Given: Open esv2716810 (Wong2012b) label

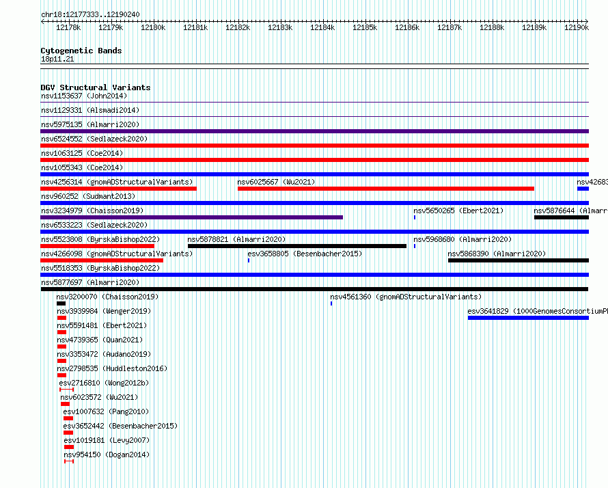Looking at the screenshot, I should (104, 383).
